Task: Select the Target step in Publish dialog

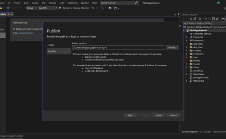Action: click(x=51, y=45)
